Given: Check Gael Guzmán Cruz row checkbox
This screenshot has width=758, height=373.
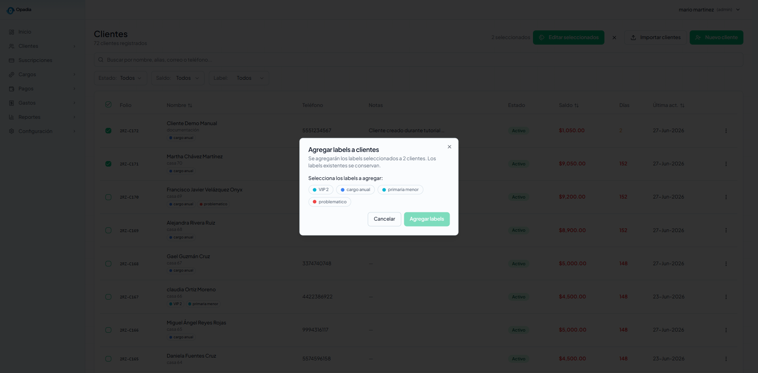Looking at the screenshot, I should click(109, 264).
